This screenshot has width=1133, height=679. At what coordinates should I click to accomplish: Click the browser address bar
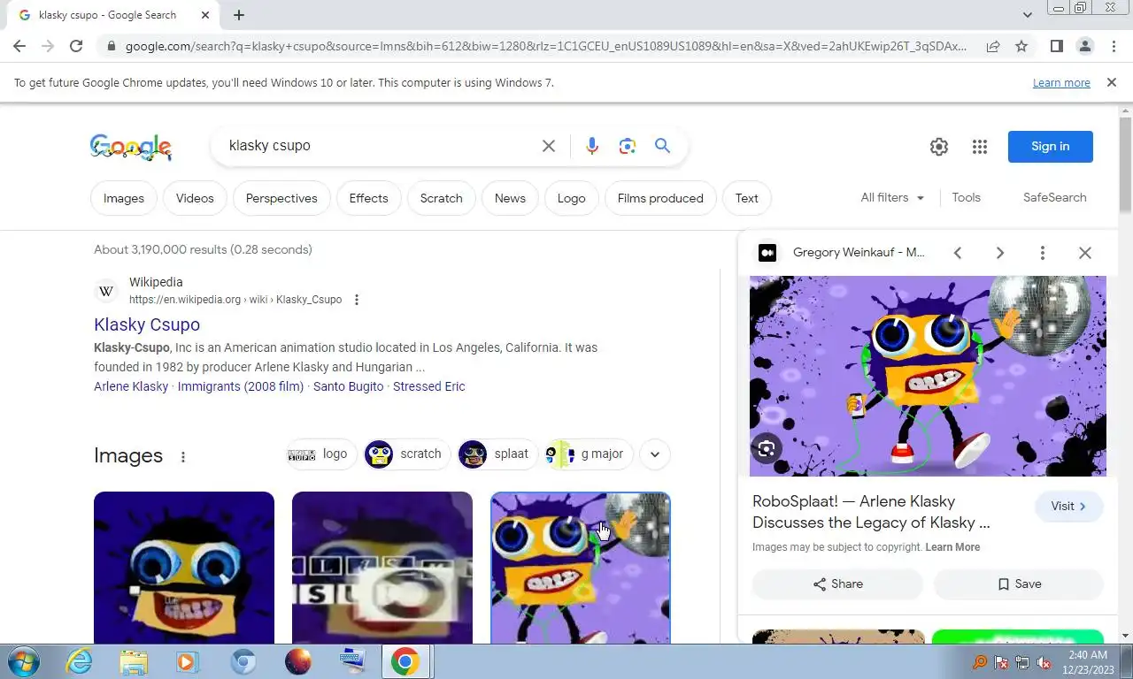[x=546, y=46]
